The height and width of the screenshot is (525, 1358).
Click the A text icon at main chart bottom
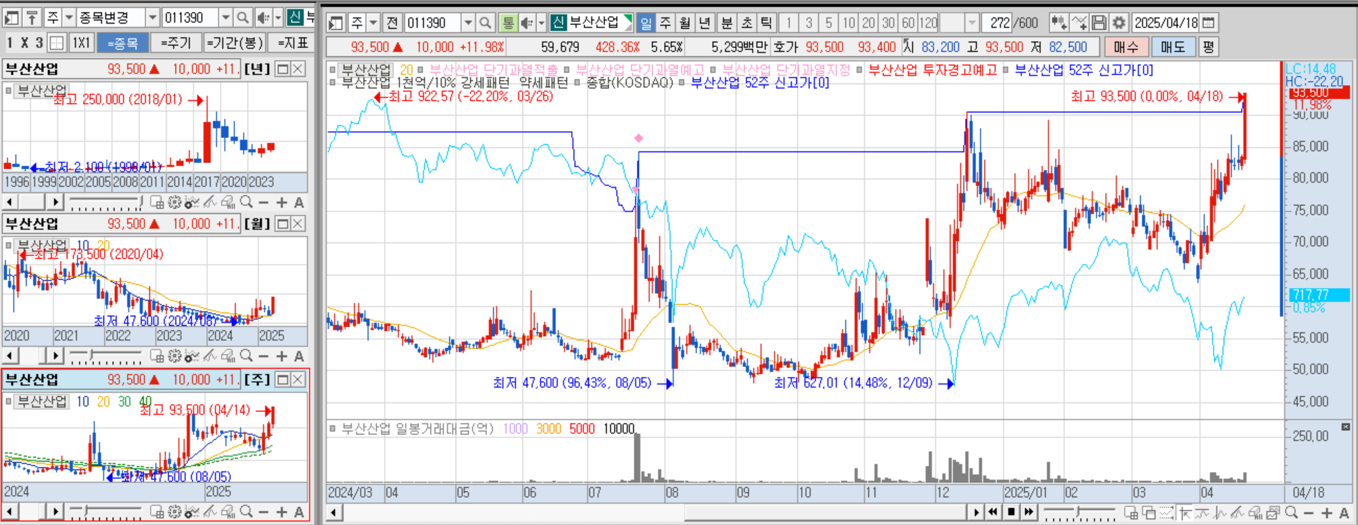1344,513
